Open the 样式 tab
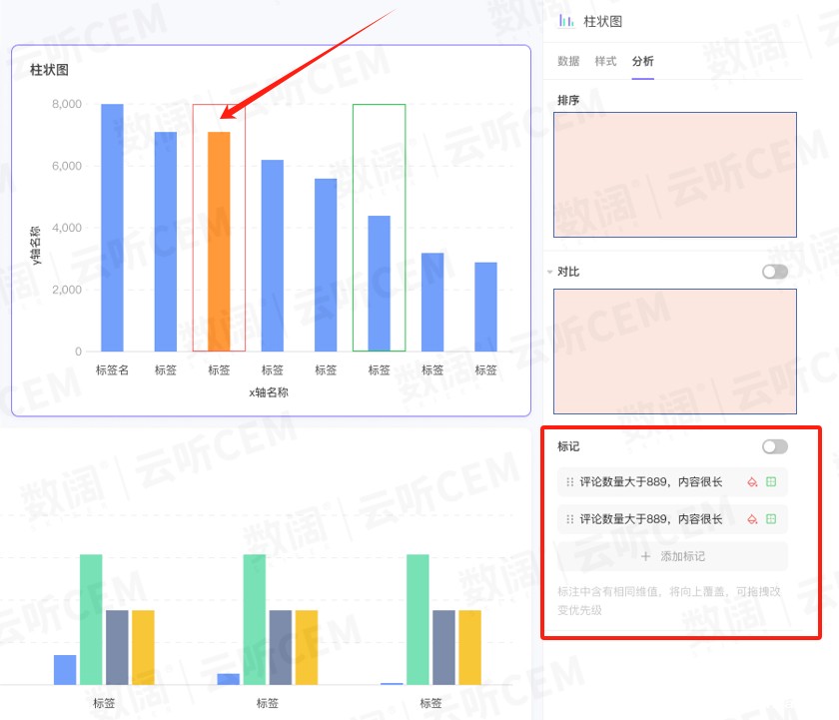The width and height of the screenshot is (839, 720). [x=605, y=61]
